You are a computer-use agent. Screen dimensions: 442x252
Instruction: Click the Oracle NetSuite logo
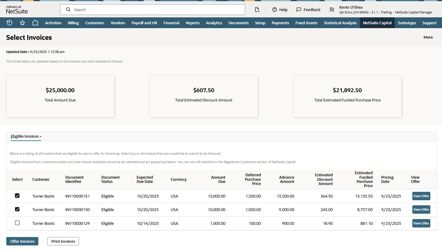[x=16, y=9]
